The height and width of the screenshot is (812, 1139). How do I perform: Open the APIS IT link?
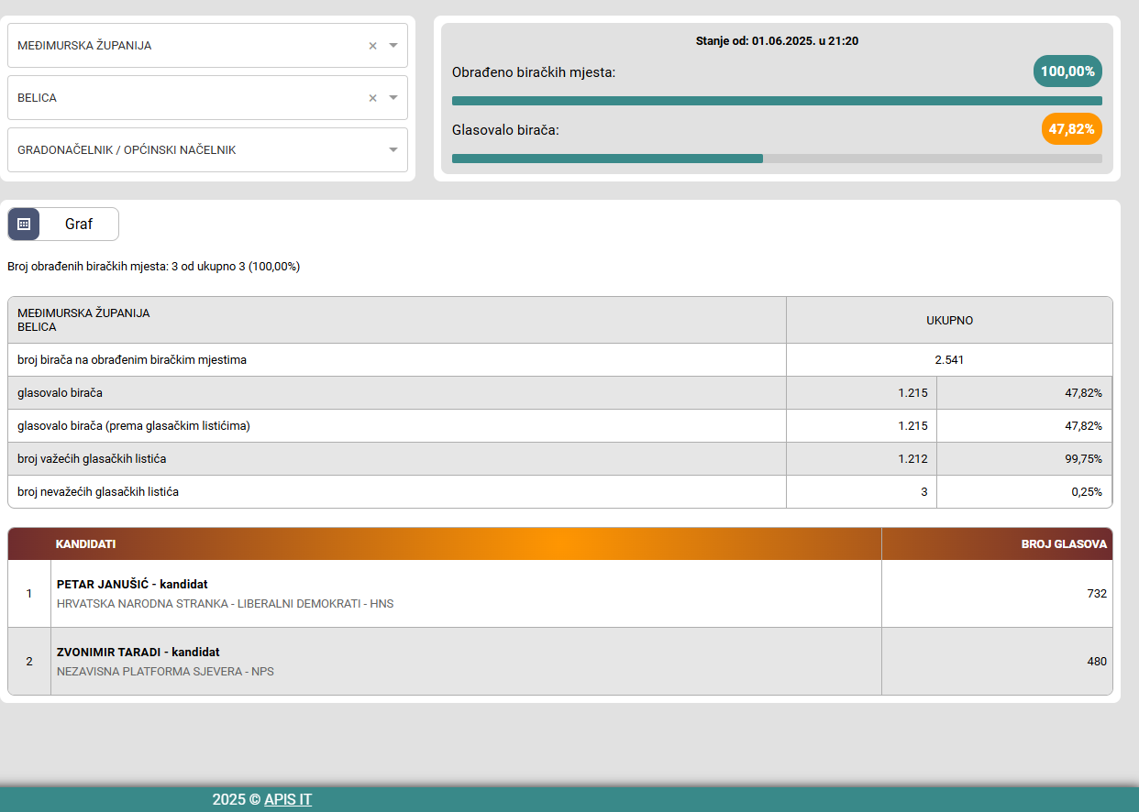click(x=288, y=799)
